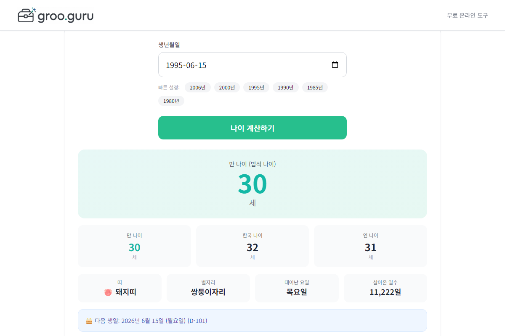
Task: Click the 쌍둥이자리 zodiac sign card
Action: click(x=208, y=288)
